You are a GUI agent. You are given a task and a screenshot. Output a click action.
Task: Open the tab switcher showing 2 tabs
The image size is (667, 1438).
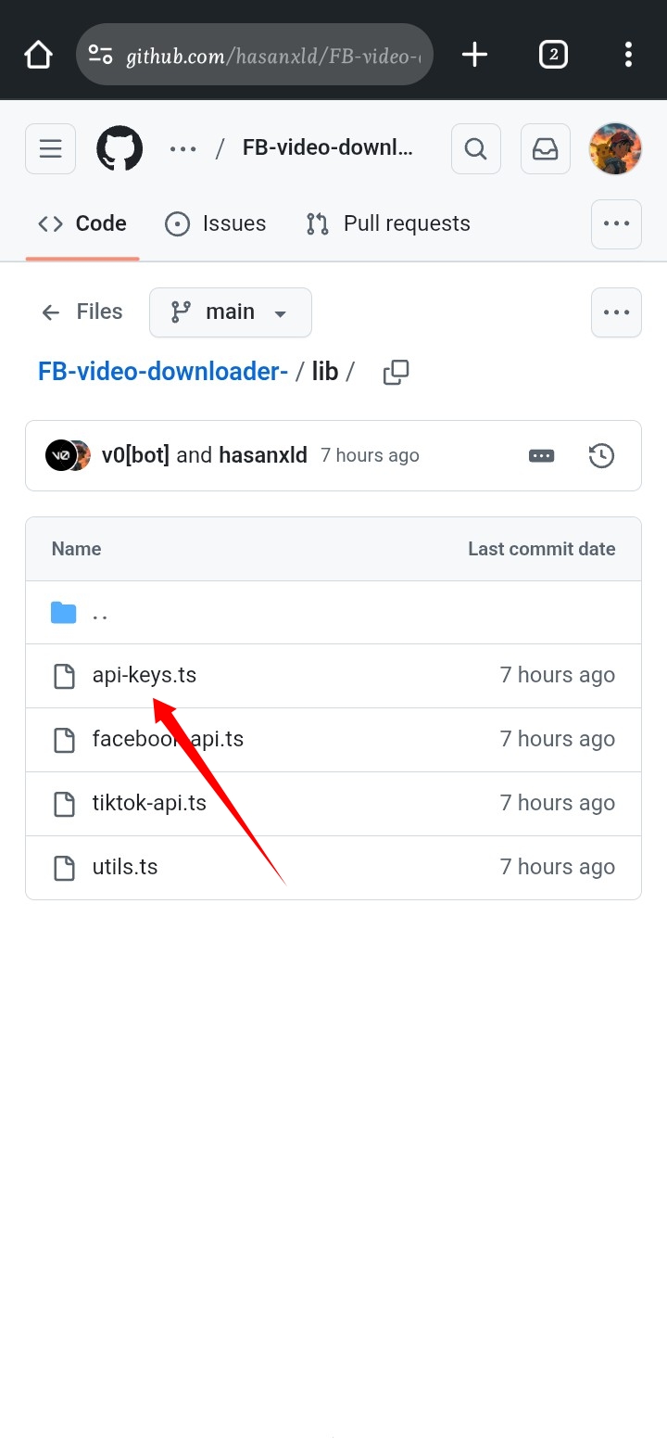coord(553,55)
